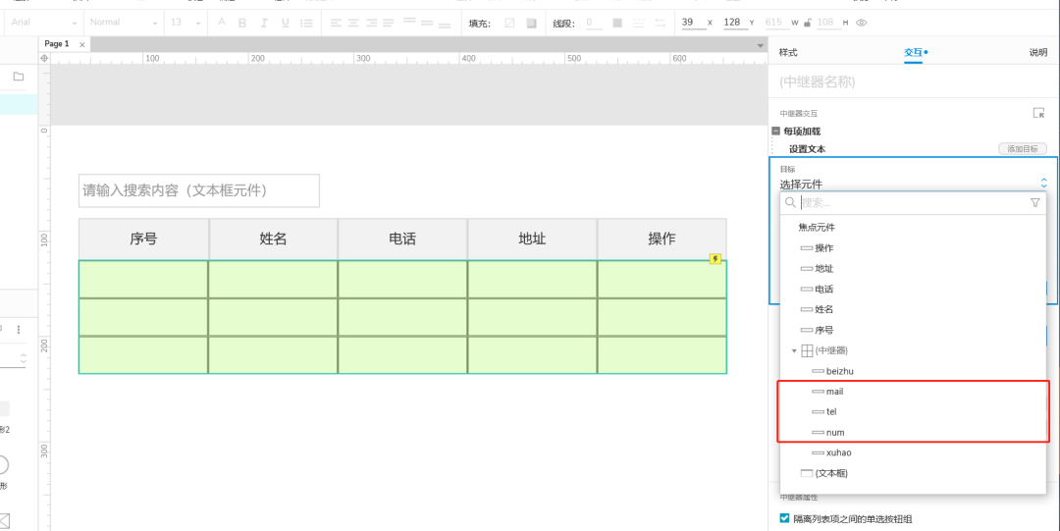Select 操作 in the target list
This screenshot has width=1060, height=531.
(x=824, y=248)
